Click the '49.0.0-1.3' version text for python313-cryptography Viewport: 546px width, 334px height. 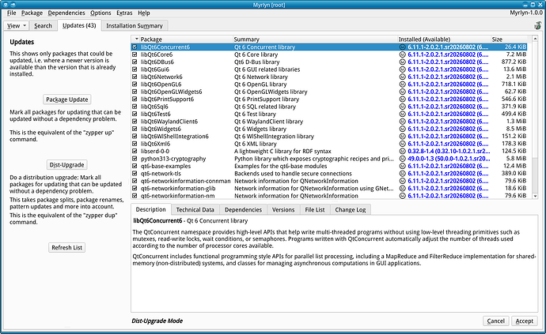coord(423,159)
